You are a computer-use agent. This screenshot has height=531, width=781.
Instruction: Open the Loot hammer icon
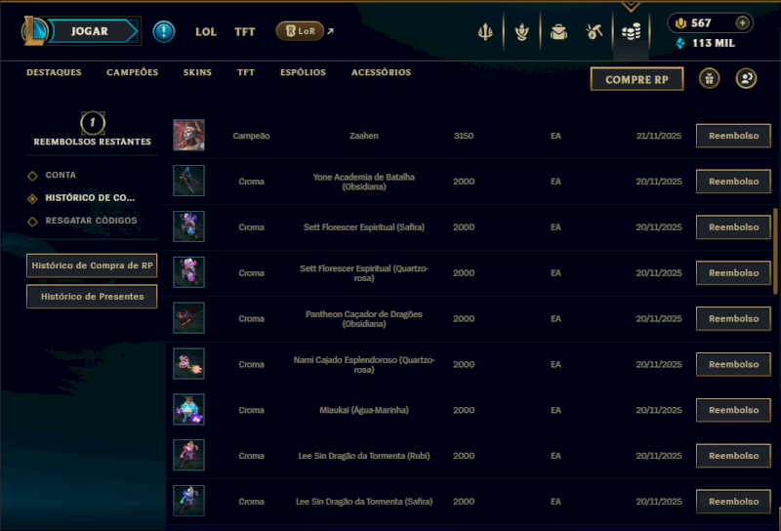click(x=594, y=32)
